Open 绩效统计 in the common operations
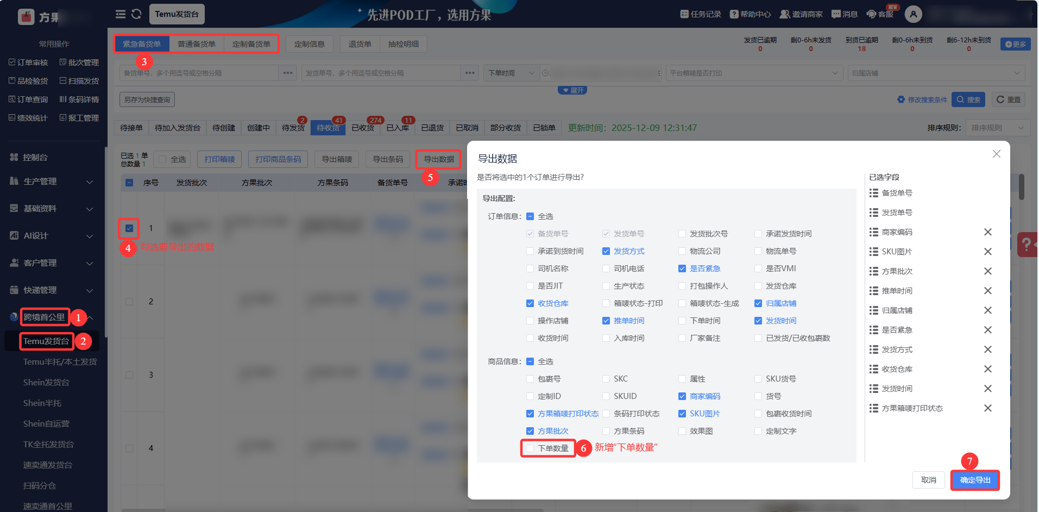The image size is (1039, 512). tap(28, 118)
